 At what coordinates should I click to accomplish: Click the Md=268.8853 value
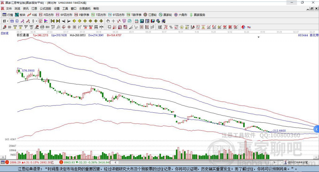coord(78,35)
